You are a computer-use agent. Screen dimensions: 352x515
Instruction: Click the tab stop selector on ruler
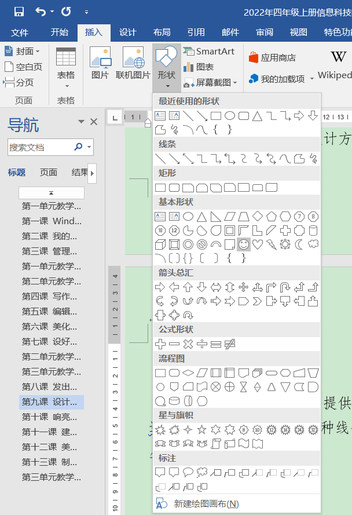pos(115,118)
